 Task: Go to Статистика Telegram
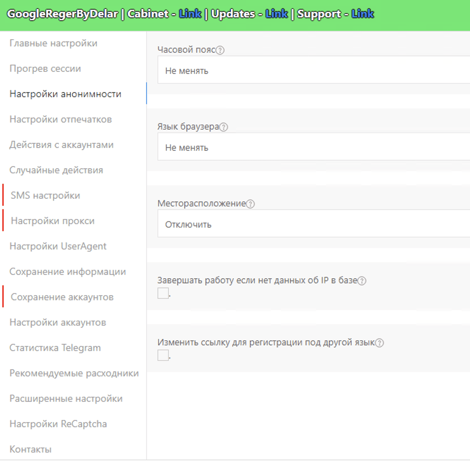[55, 348]
